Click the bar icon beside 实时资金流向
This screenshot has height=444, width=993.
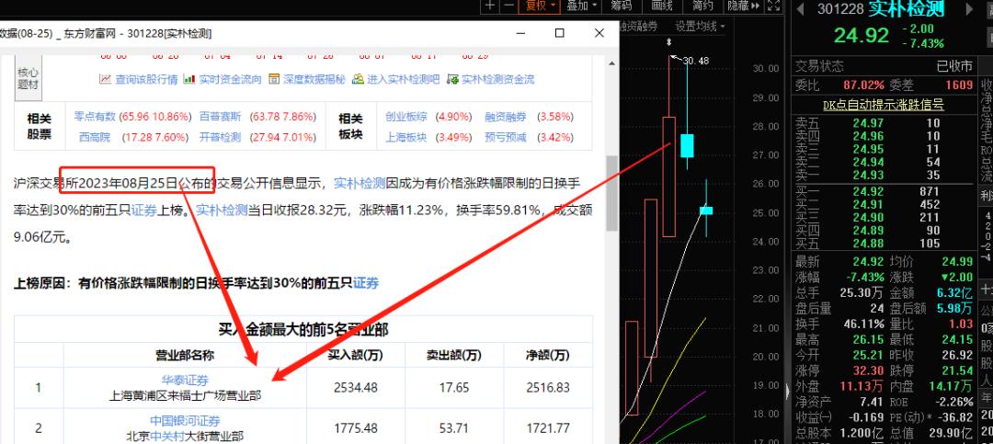point(188,79)
